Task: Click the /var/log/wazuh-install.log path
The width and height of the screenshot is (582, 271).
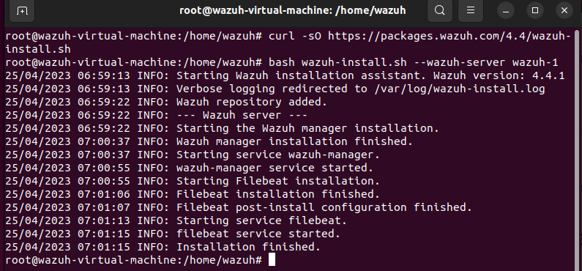Action: [x=460, y=89]
